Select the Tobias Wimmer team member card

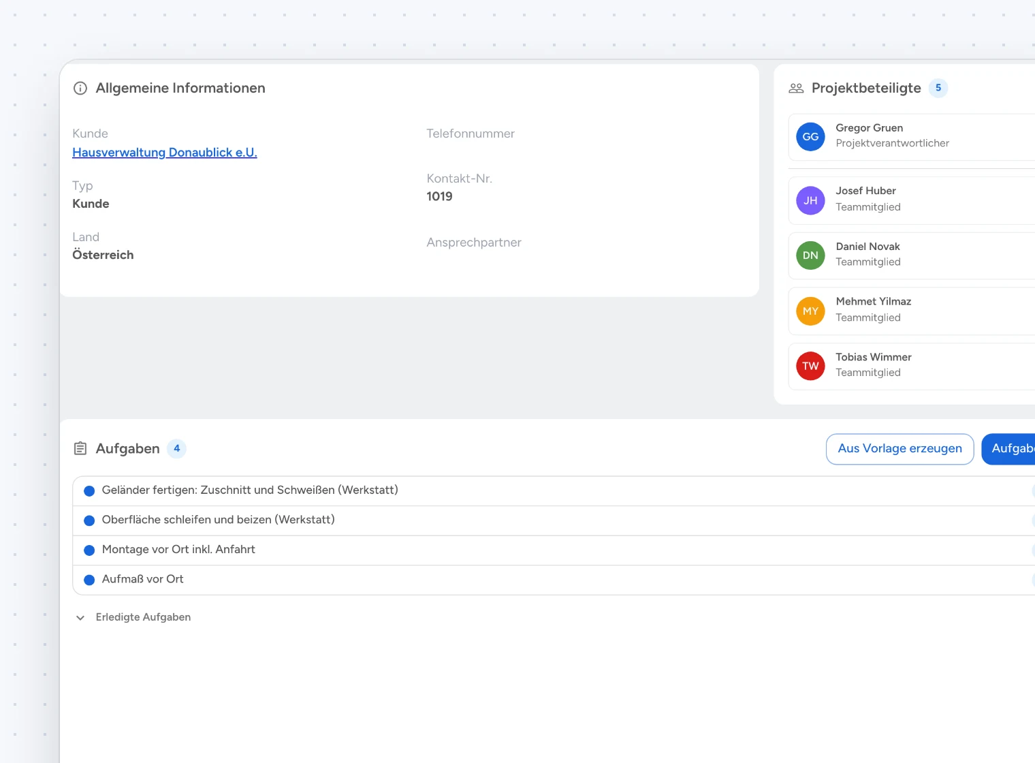(912, 367)
